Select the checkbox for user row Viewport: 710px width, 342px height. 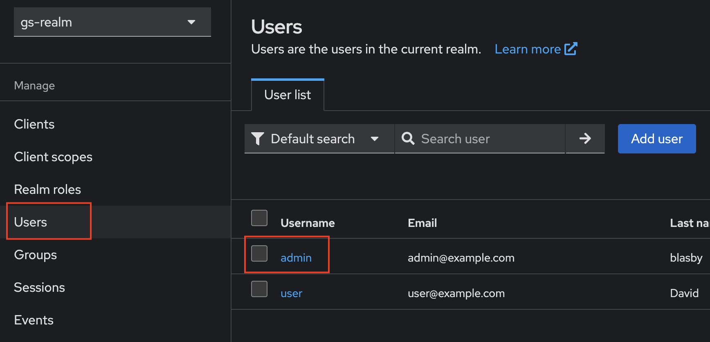coord(259,289)
